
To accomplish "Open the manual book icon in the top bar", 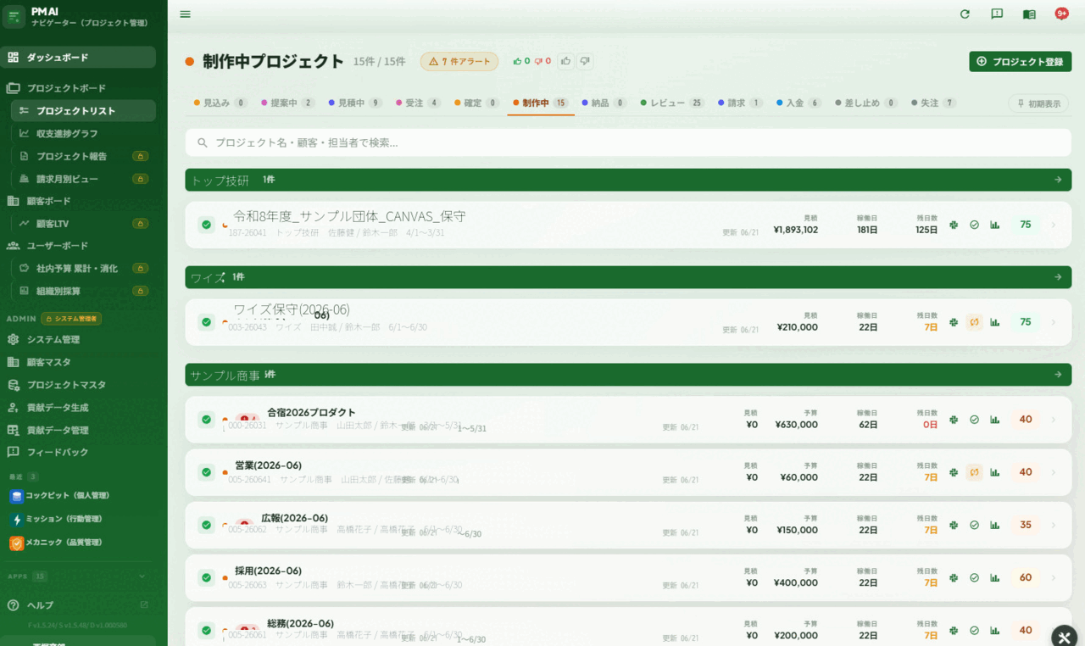I will pos(1029,14).
